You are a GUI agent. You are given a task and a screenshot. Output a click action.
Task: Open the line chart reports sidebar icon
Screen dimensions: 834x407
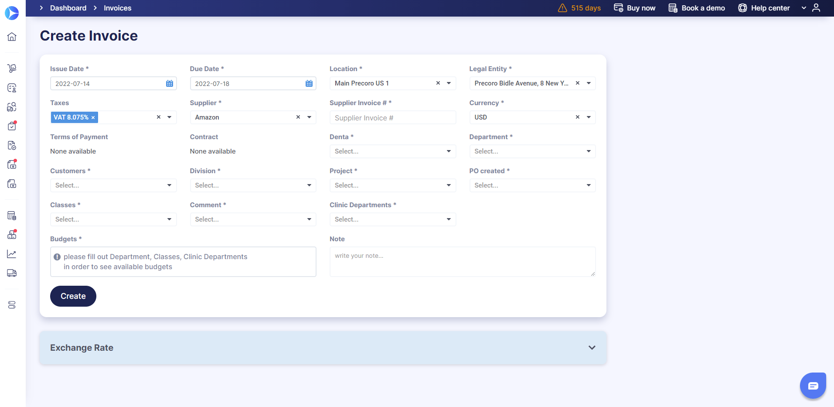click(x=12, y=254)
